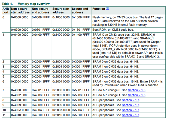Select cell 0x5010 0000
The height and width of the screenshot is (120, 170).
point(61,115)
